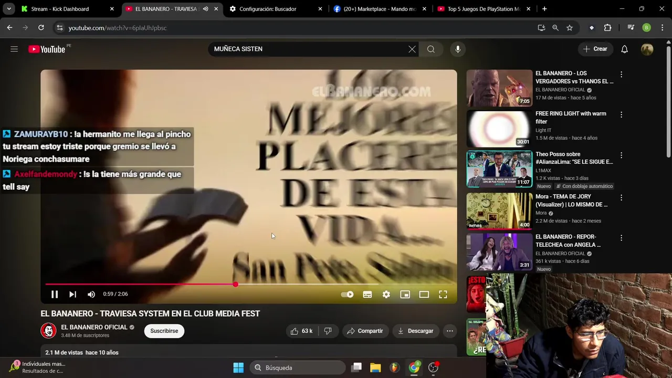Open player settings gear

pos(386,295)
